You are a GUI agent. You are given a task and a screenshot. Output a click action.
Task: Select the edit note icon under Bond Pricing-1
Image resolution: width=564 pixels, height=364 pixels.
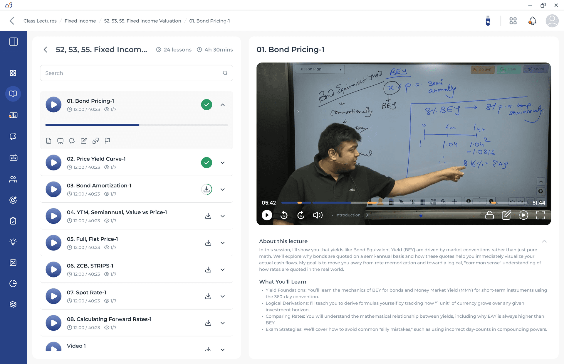tap(84, 141)
